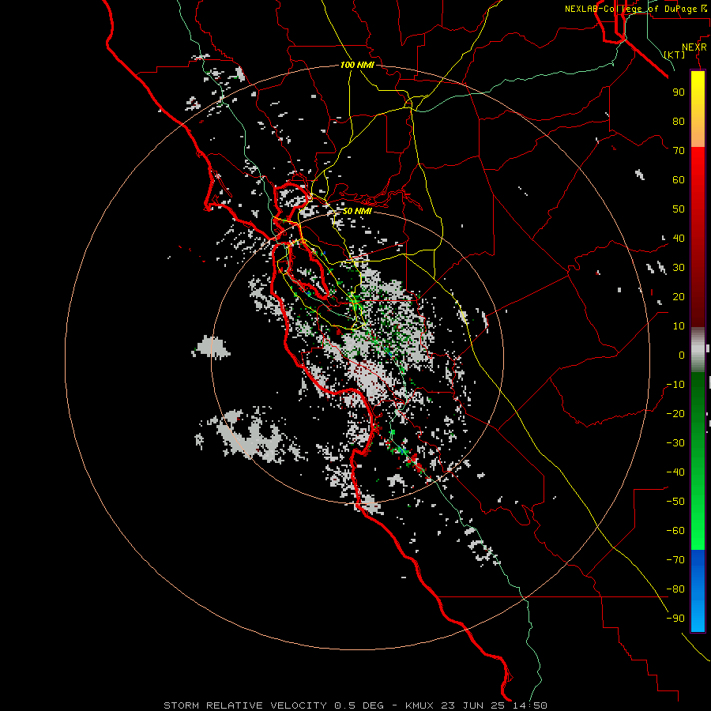Click the 60 value on the velocity scale

click(679, 180)
